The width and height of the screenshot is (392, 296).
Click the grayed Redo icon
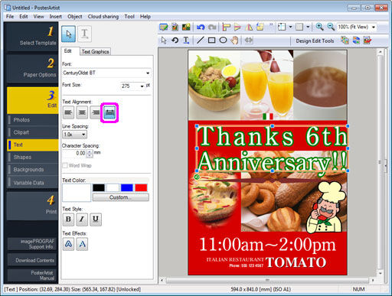tap(212, 27)
